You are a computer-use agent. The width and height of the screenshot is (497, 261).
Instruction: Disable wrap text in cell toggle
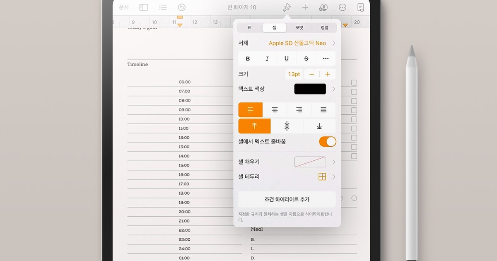point(327,141)
